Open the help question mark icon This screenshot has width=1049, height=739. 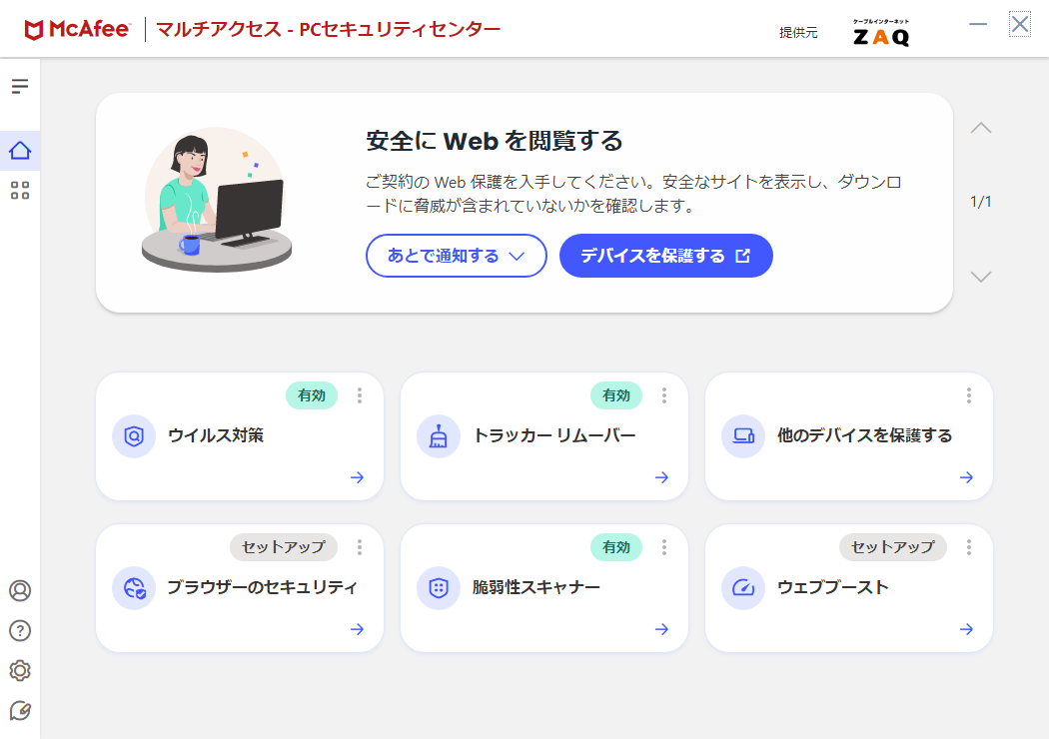coord(20,631)
